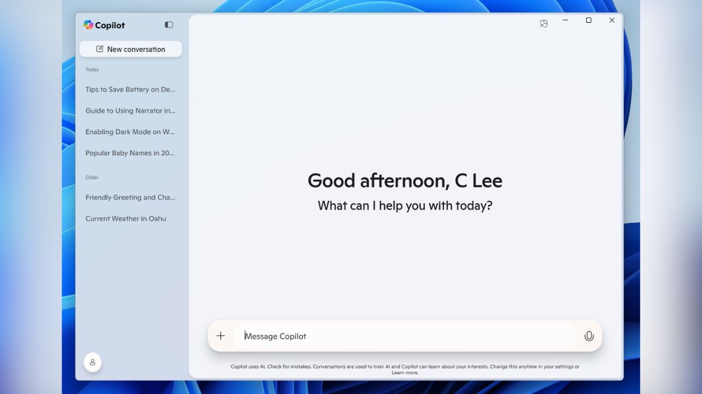Image resolution: width=702 pixels, height=394 pixels.
Task: Open the Popular Baby Names chat
Action: click(x=130, y=152)
